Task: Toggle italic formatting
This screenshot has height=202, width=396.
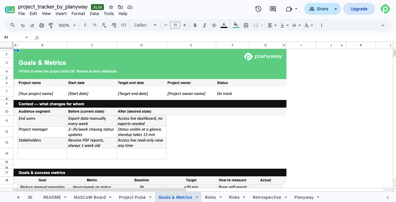Action: coord(204,25)
